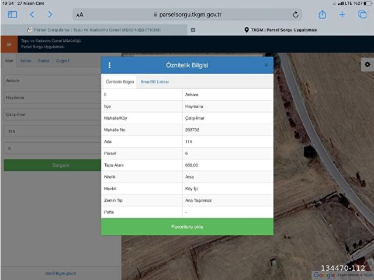
Task: Close the Parsel Sorgulama browser tab
Action: (x=193, y=30)
